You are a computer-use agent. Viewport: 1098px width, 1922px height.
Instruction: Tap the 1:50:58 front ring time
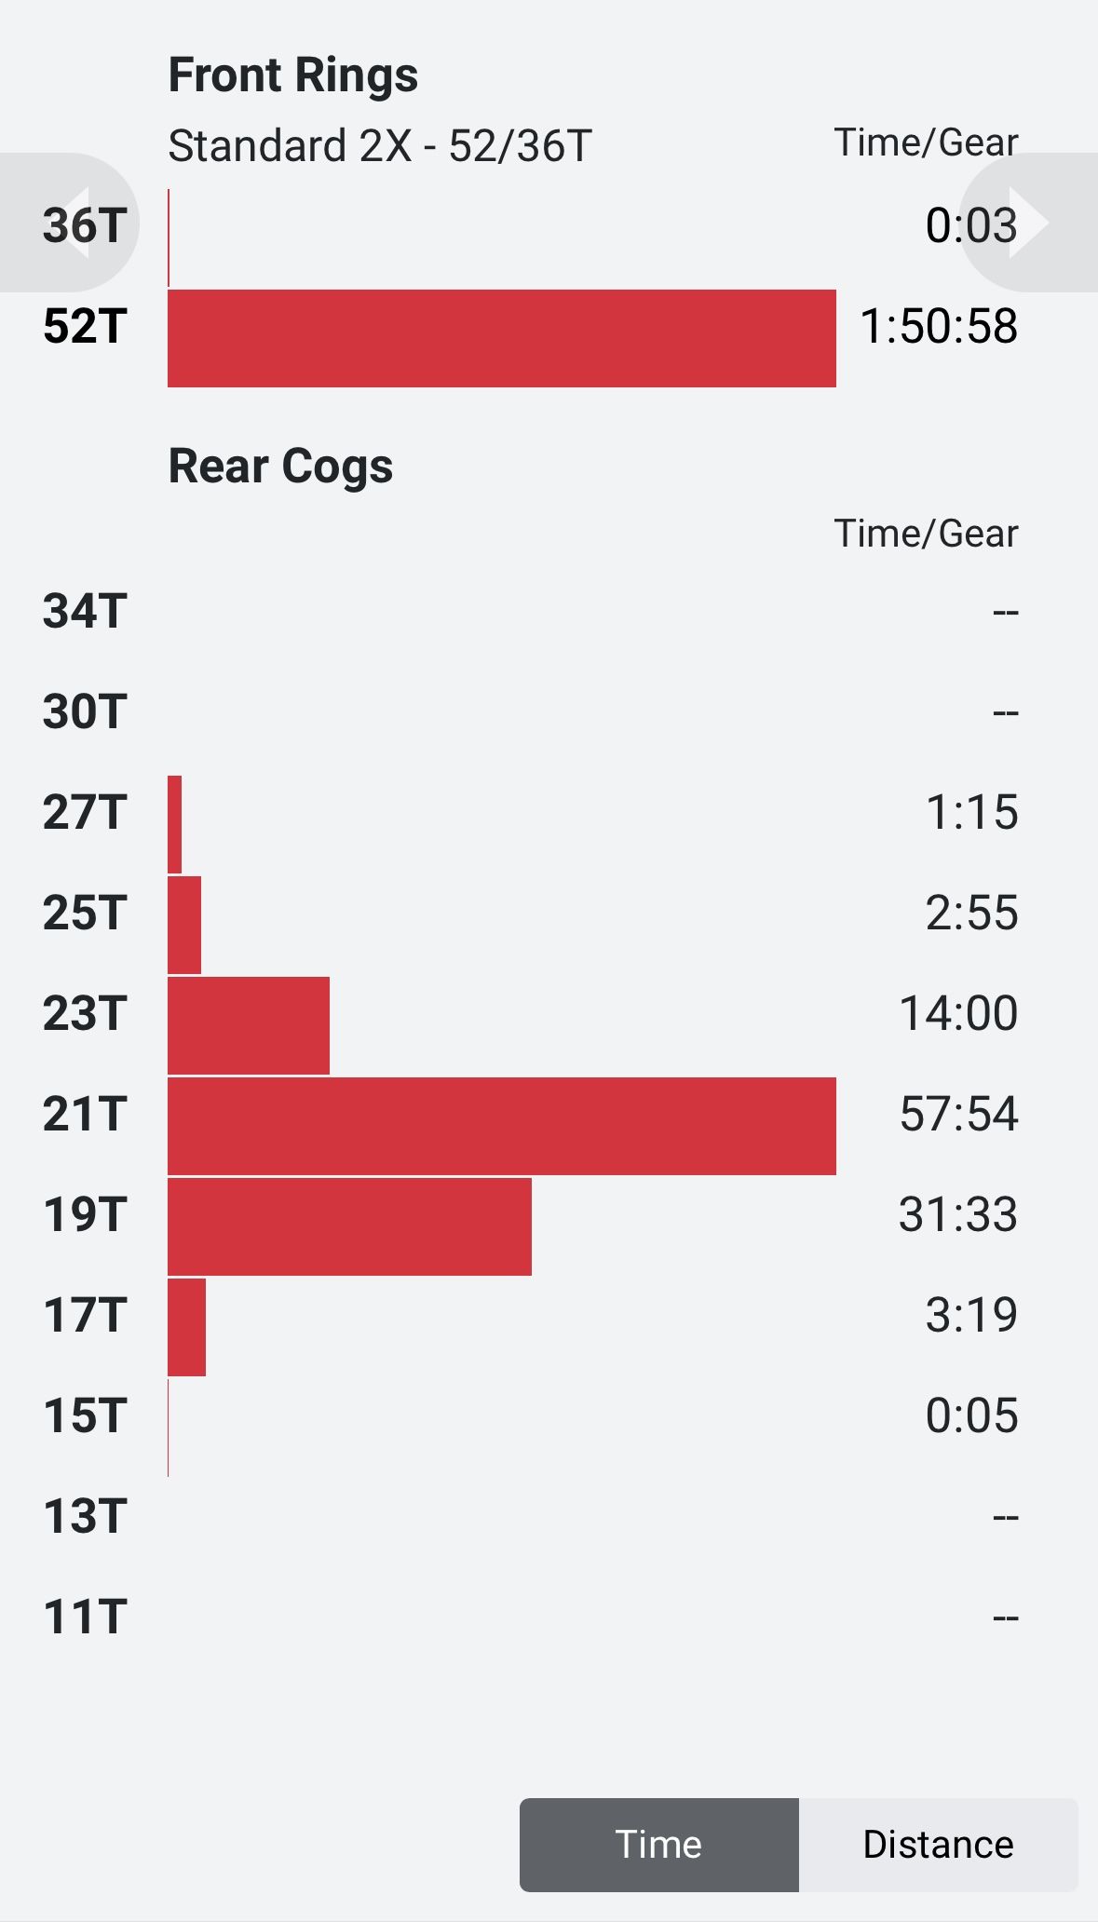[939, 326]
